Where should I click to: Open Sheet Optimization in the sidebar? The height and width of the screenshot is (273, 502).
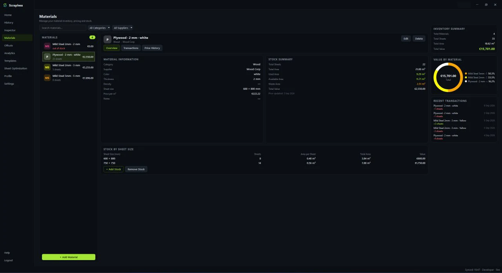coord(17,69)
